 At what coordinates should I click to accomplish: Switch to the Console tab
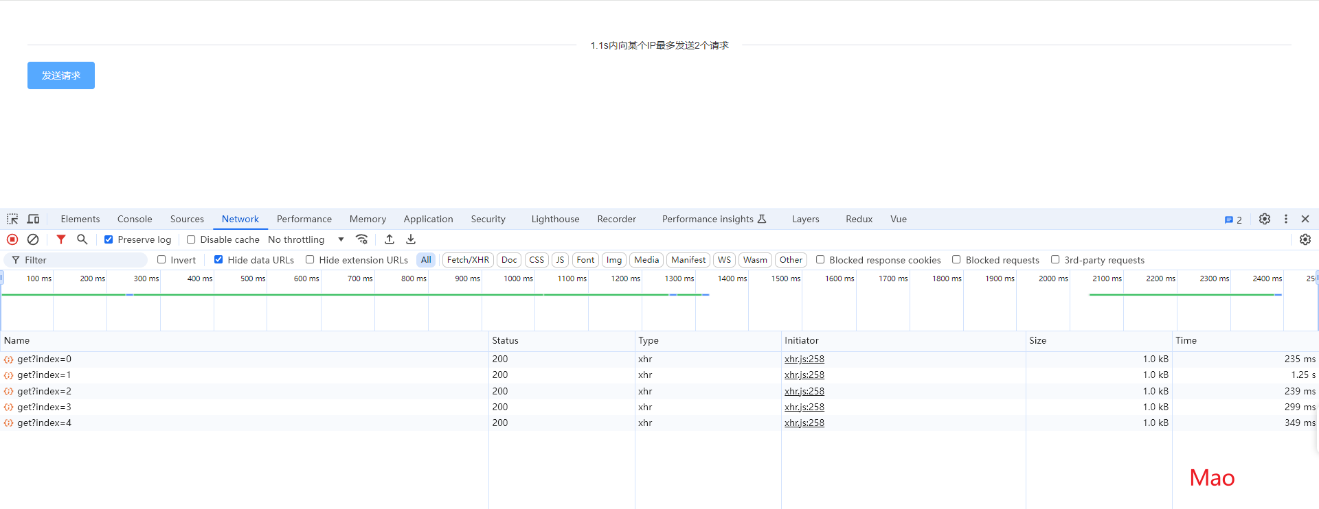(135, 219)
